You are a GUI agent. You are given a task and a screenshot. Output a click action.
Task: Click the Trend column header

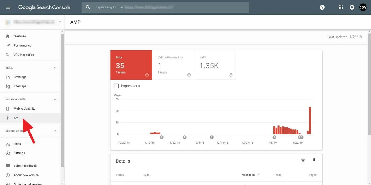278,175
